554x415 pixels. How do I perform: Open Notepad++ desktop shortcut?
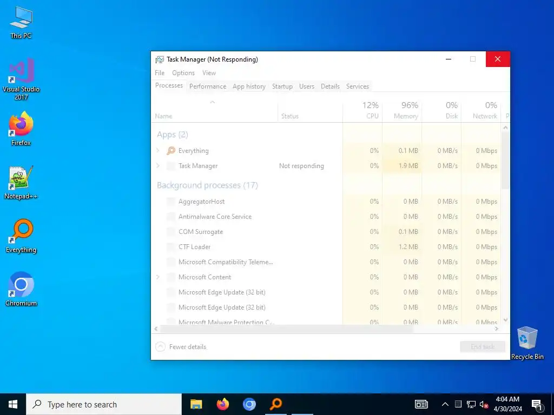coord(21,183)
